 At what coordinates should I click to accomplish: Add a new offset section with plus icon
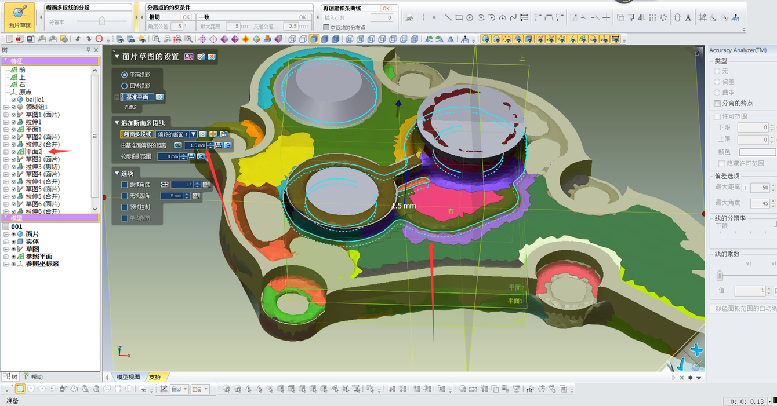pos(213,134)
